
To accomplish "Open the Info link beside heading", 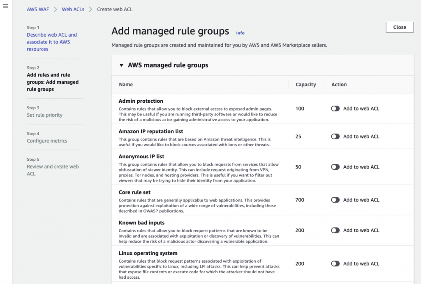I will pos(240,33).
